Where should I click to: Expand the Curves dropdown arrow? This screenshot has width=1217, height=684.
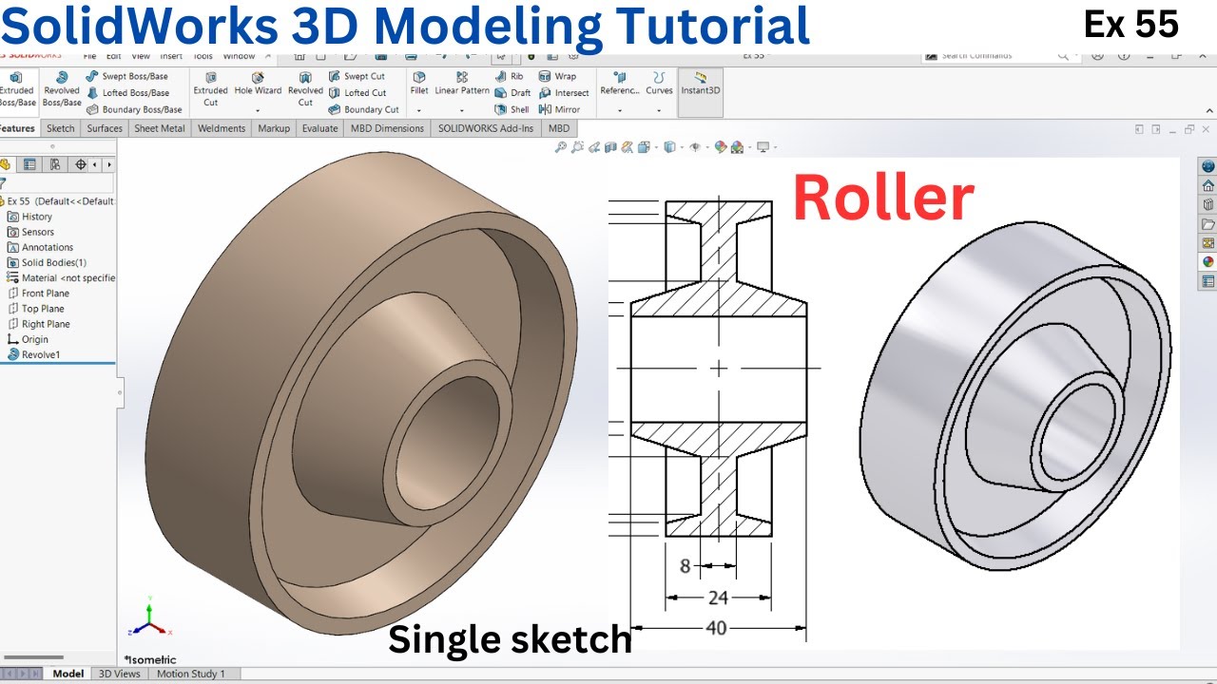pos(659,110)
